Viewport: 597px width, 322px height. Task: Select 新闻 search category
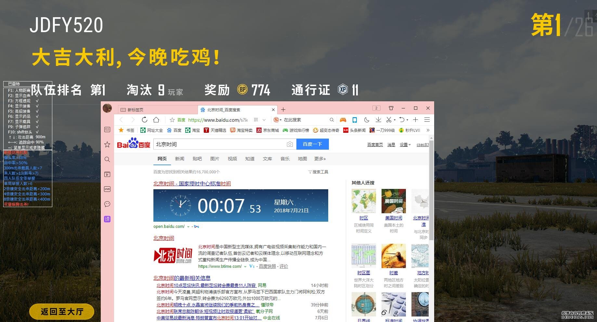point(179,159)
